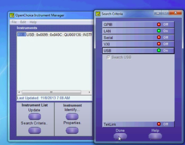185x145 pixels.
Task: Expand the GPIB section header
Action: pyautogui.click(x=138, y=25)
